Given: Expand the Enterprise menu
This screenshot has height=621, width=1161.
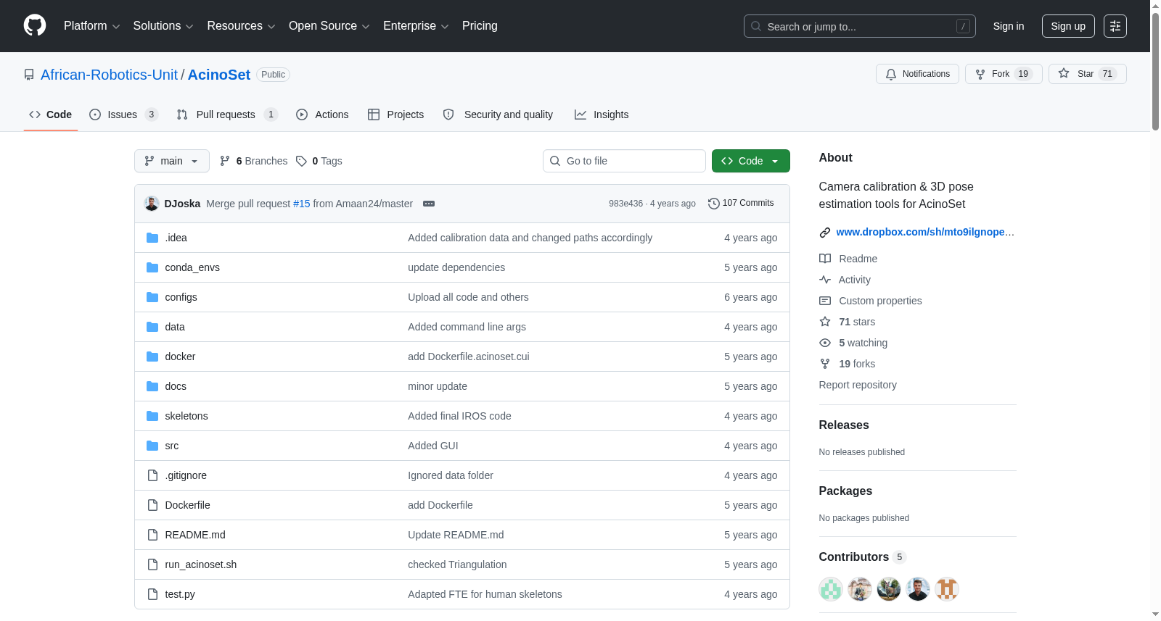Looking at the screenshot, I should pyautogui.click(x=416, y=26).
